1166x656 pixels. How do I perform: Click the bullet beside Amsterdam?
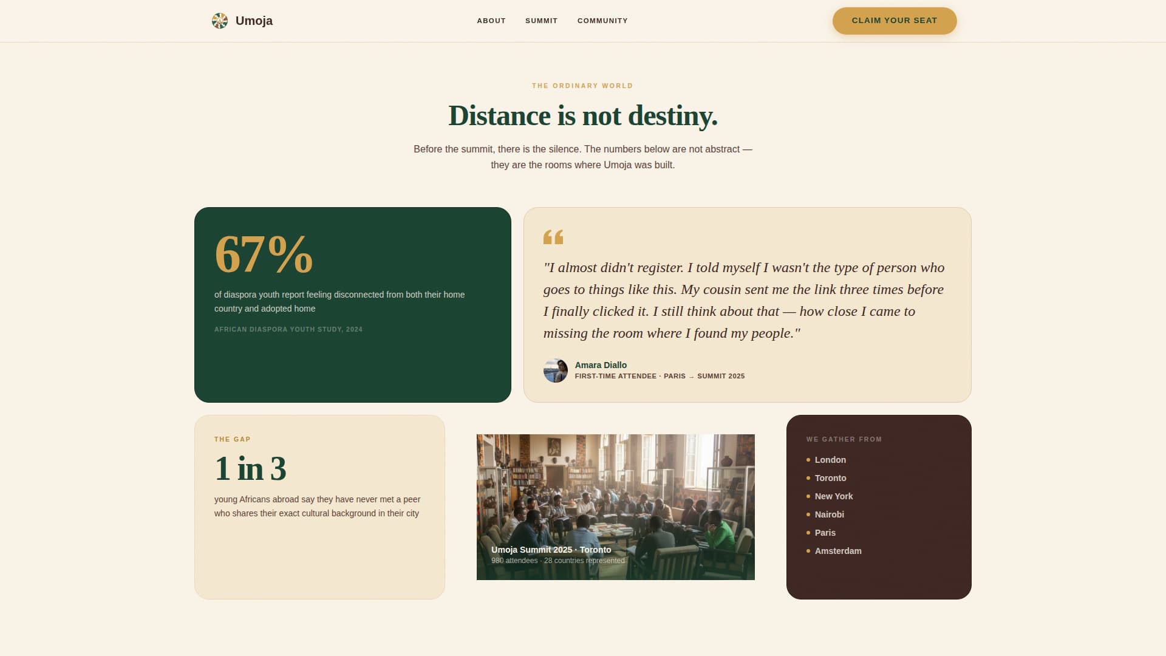click(809, 552)
